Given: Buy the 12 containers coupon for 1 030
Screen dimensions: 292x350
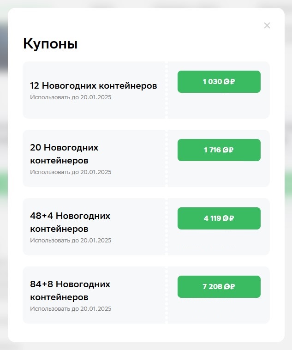Looking at the screenshot, I should [219, 82].
